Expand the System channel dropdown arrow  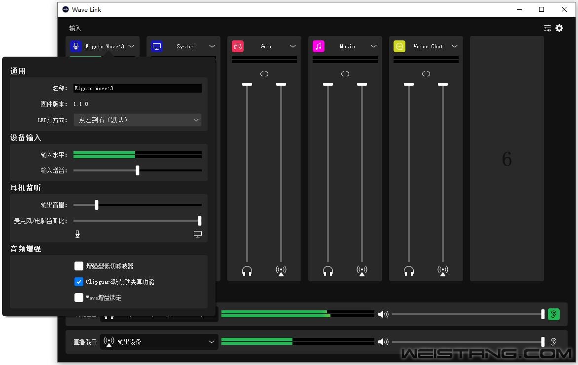[212, 46]
